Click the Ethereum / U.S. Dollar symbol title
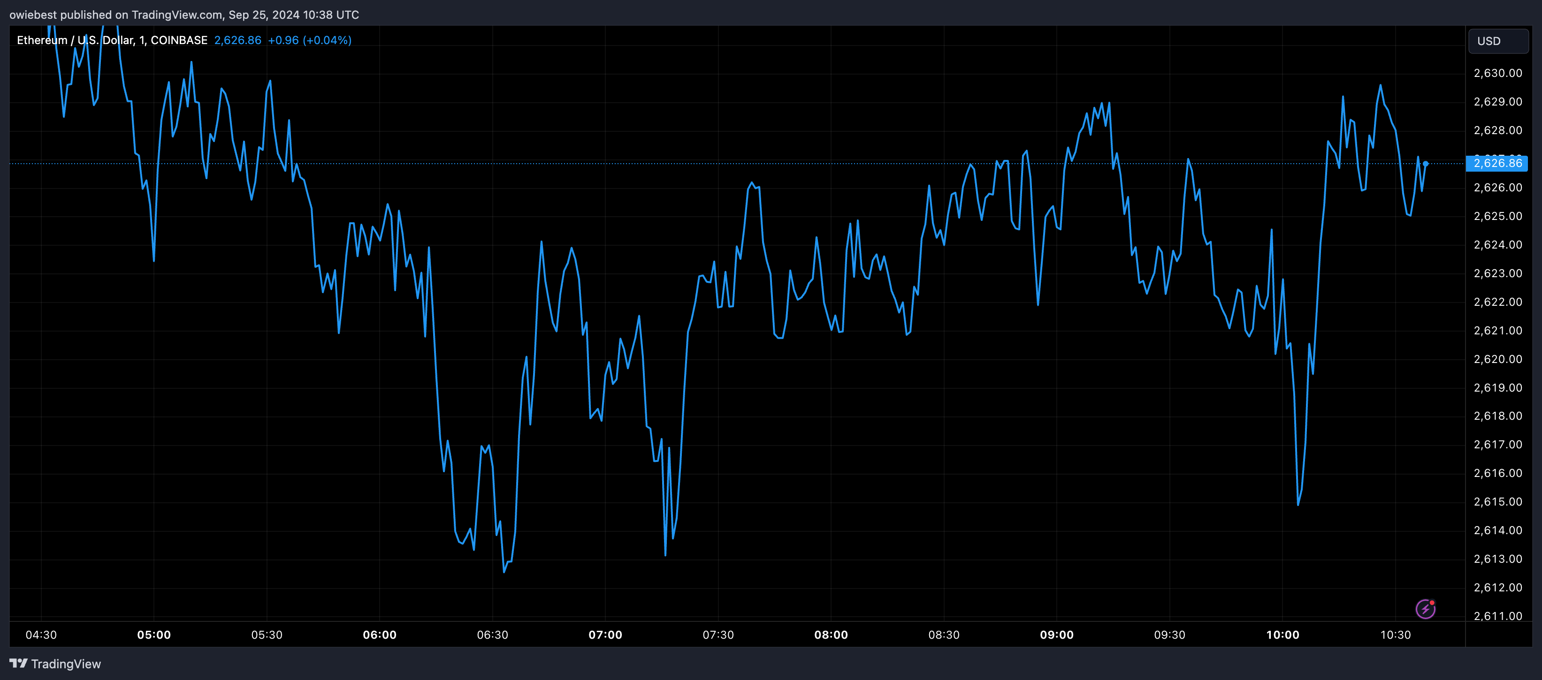The image size is (1542, 680). [x=112, y=40]
